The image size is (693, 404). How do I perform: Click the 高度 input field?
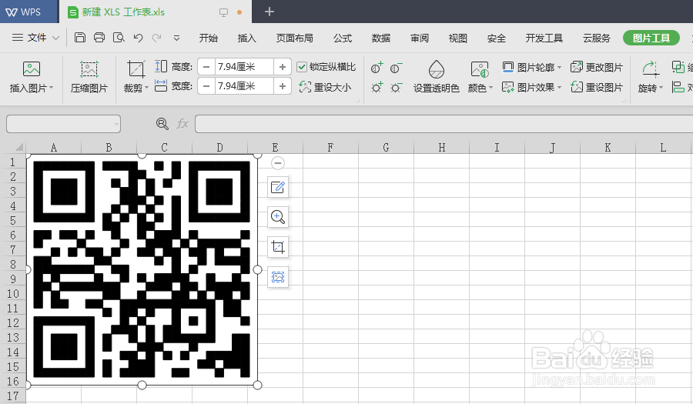point(244,67)
